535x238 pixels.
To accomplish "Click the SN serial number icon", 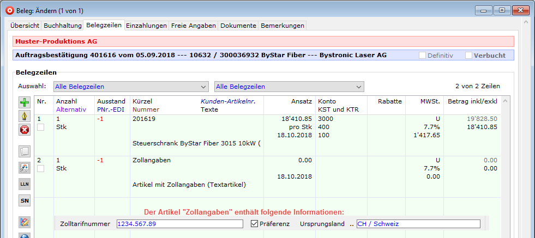I will 25,201.
